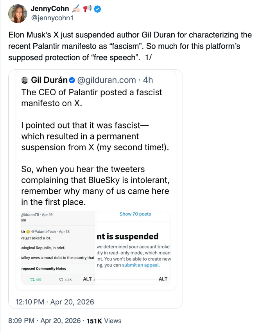Click the 'submit an appeal' link

click(x=140, y=265)
